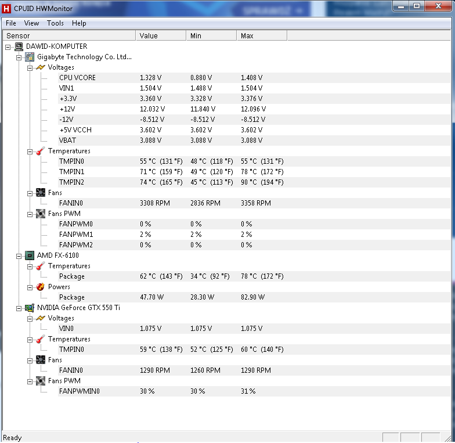The image size is (455, 443).
Task: Close the HWMonitor window
Action: click(x=439, y=6)
